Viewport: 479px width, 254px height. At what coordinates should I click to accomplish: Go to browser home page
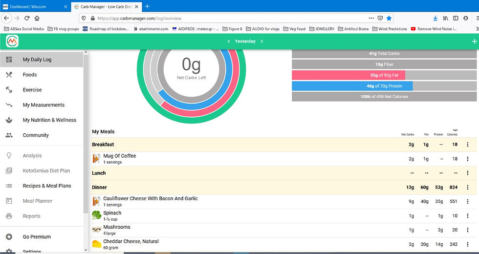pos(37,19)
